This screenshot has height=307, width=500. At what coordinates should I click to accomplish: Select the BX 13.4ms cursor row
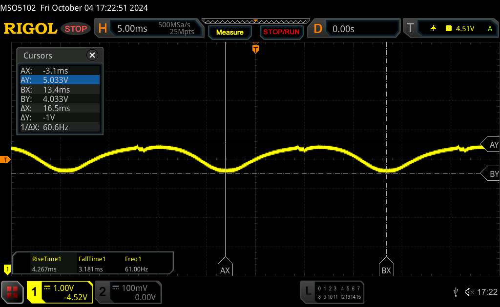[x=60, y=89]
